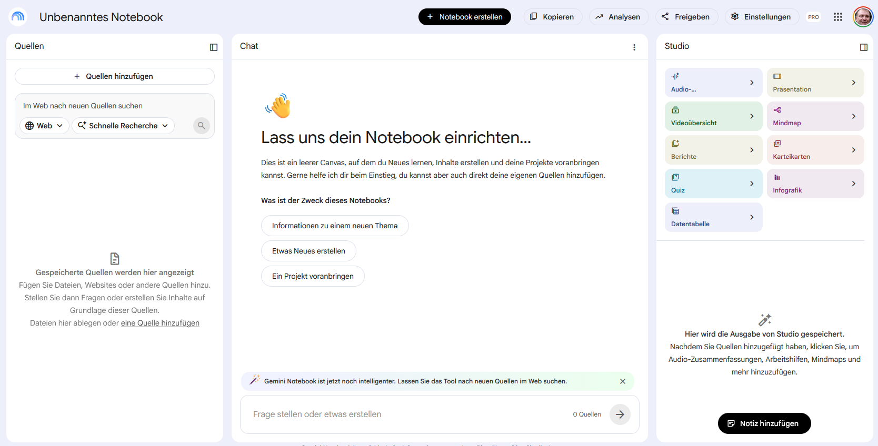The image size is (878, 446).
Task: Click Quellen hinzufügen button
Action: [x=115, y=76]
